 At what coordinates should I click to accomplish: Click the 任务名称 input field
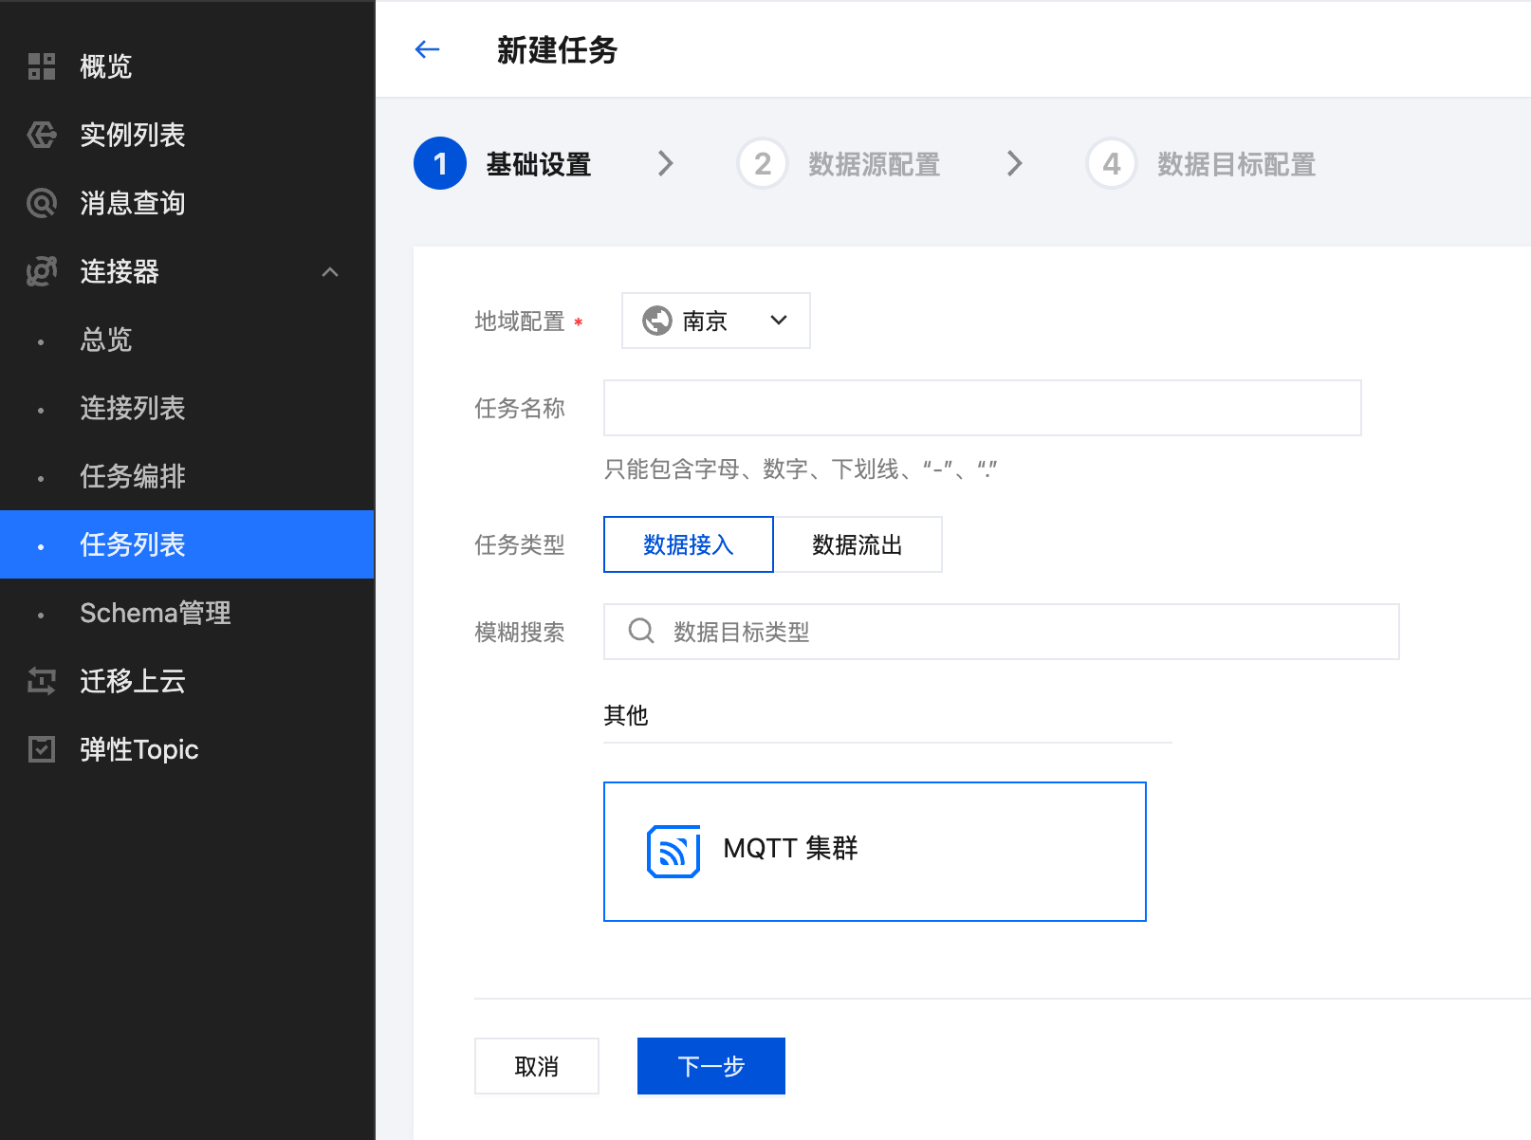click(983, 408)
